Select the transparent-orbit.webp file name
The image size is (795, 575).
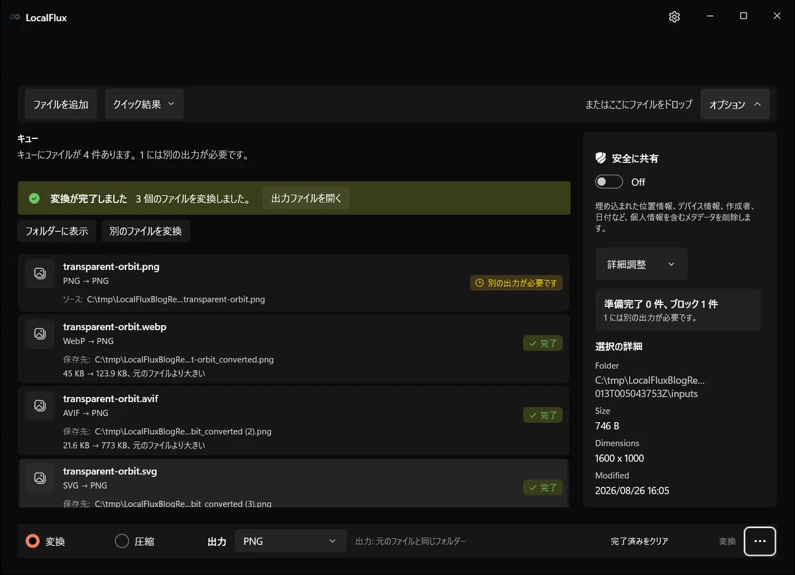[x=115, y=327]
